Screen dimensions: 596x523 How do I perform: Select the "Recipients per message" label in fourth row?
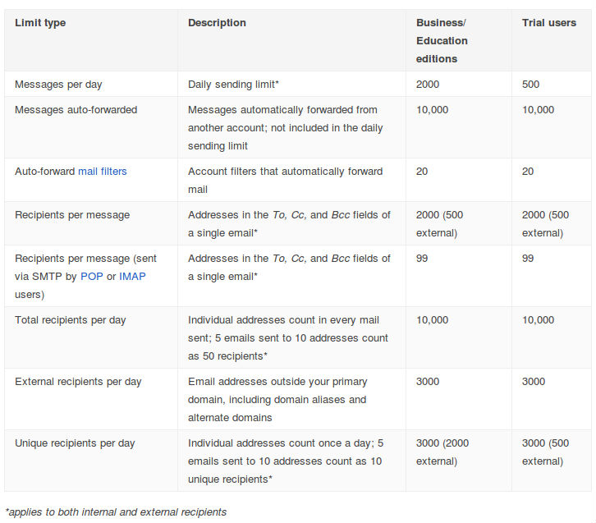coord(72,215)
